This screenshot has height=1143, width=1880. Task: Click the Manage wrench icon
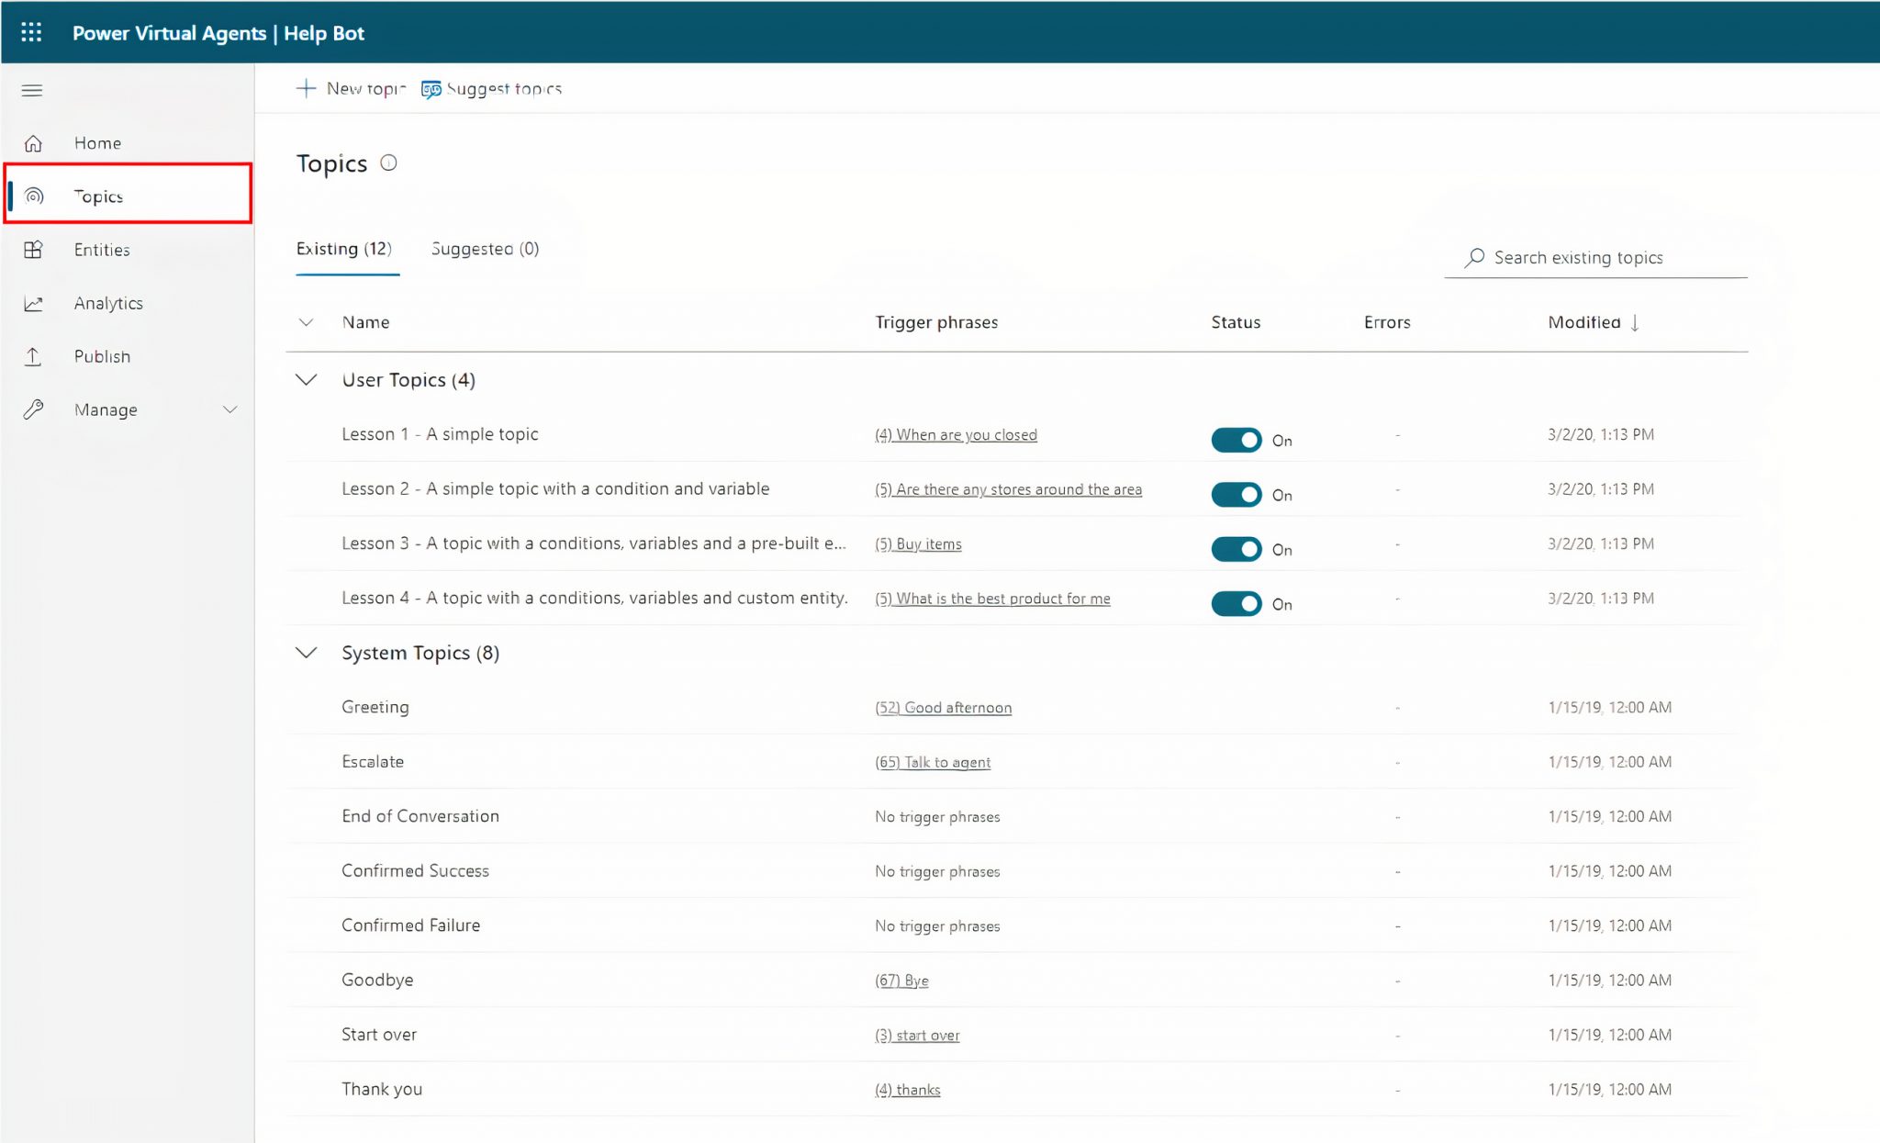tap(33, 409)
